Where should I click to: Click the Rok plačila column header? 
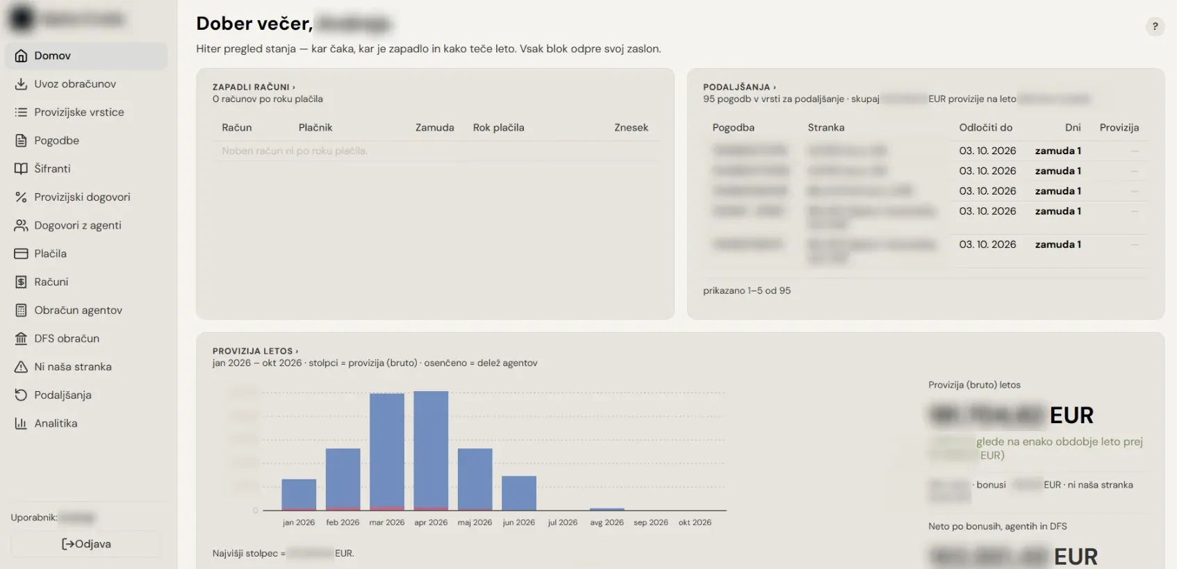499,128
